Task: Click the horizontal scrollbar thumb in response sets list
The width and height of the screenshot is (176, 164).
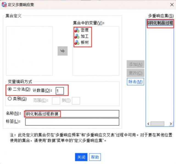Action: tap(157, 124)
